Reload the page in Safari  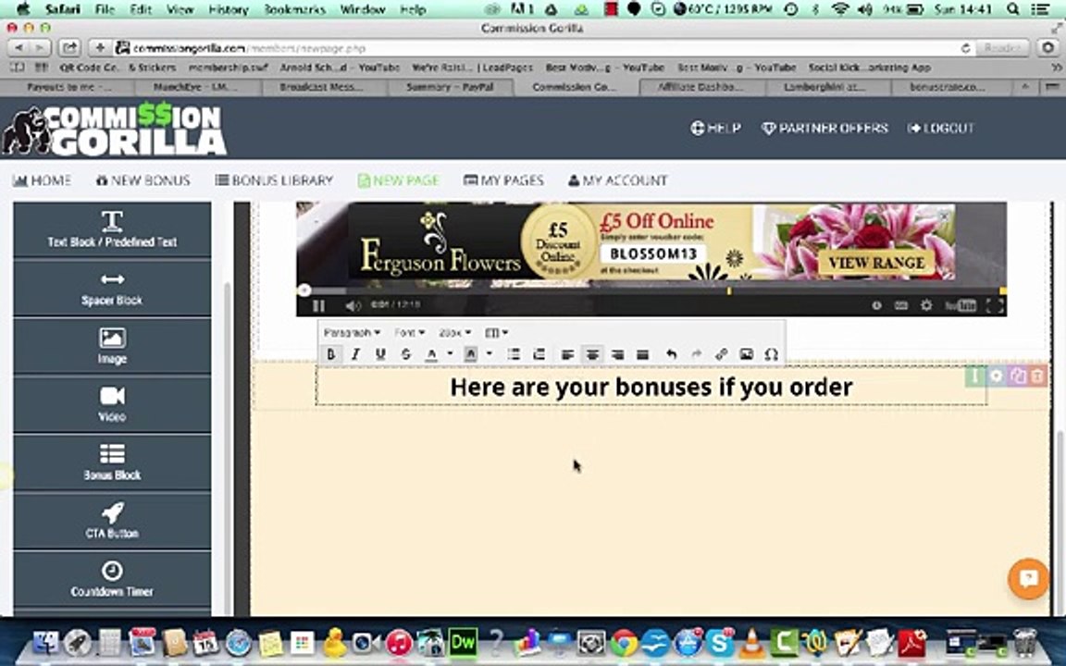coord(965,48)
